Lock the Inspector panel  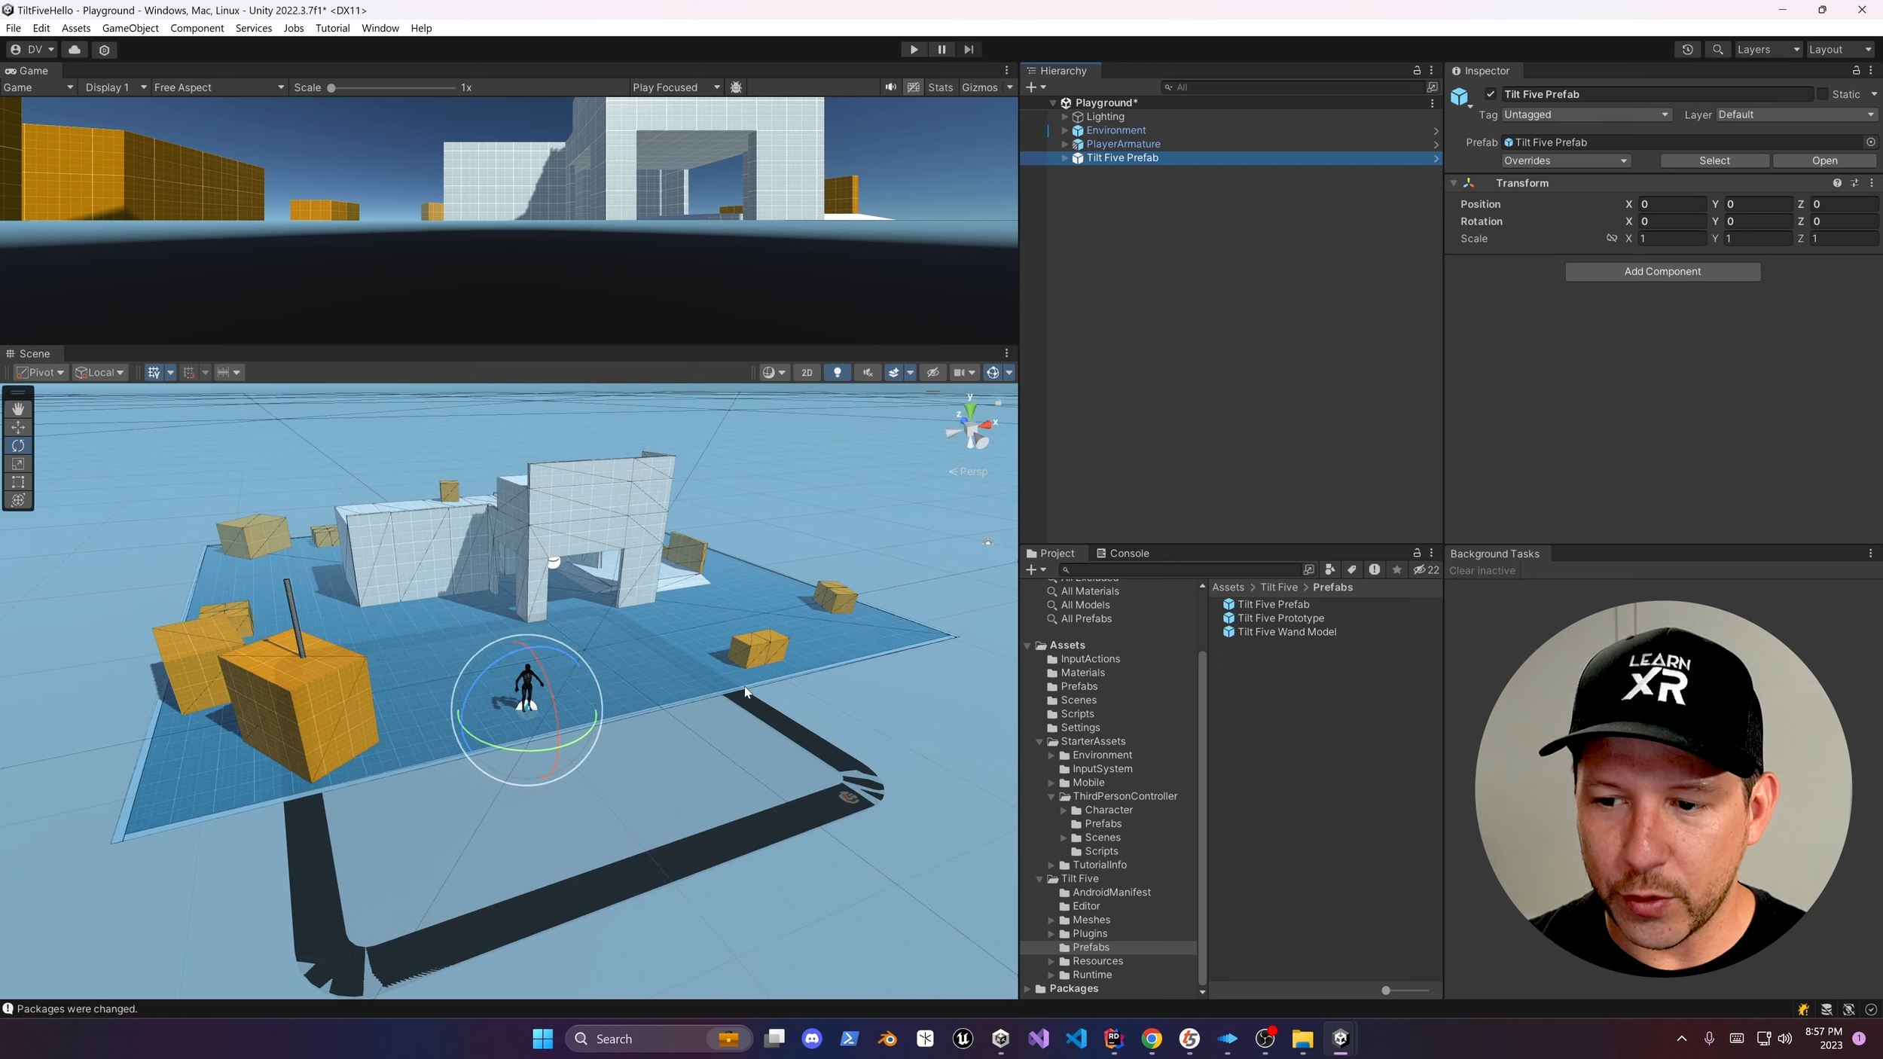(x=1856, y=70)
